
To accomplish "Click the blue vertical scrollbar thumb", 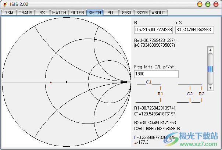I will (x=210, y=69).
